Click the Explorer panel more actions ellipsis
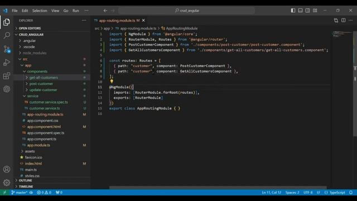The image size is (357, 201). 84,21
